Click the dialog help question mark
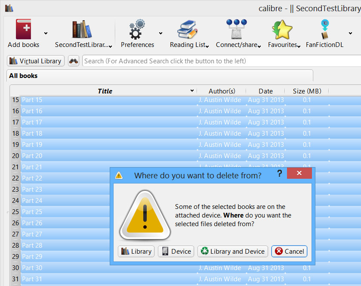361x286 pixels. [x=280, y=173]
